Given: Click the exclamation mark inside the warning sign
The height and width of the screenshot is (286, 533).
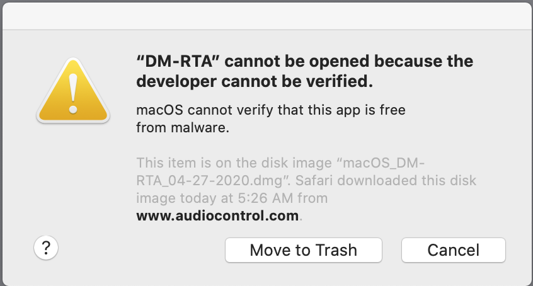Looking at the screenshot, I should pos(73,93).
